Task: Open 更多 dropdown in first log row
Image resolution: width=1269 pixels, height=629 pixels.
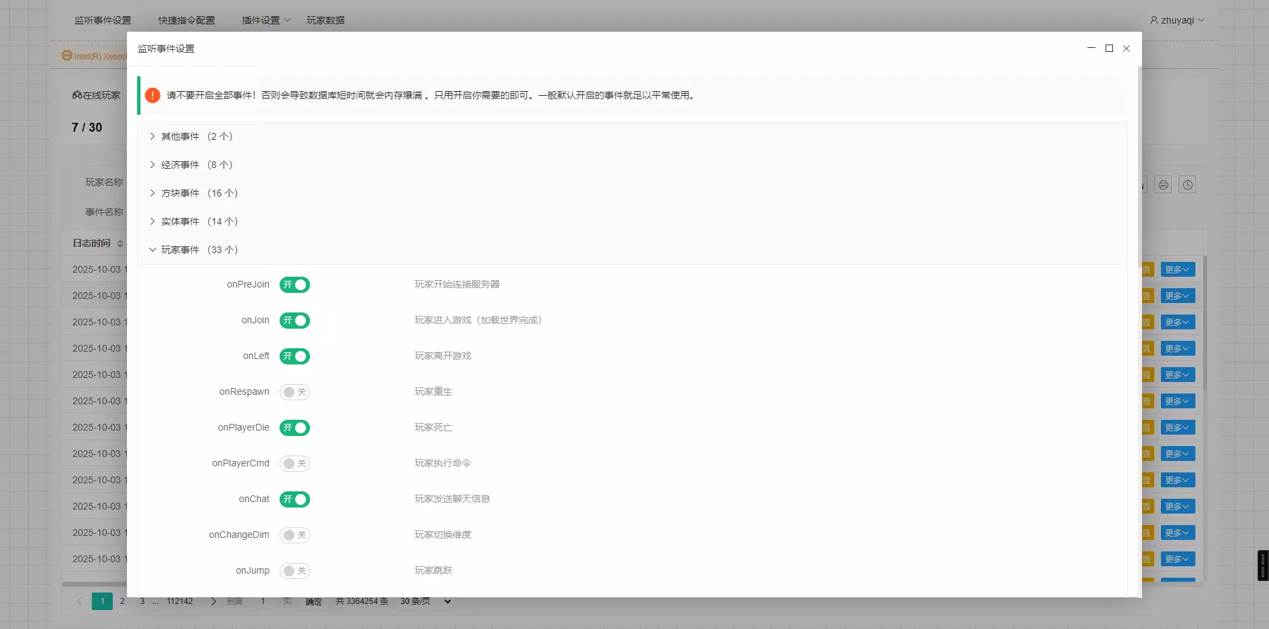Action: (x=1178, y=270)
